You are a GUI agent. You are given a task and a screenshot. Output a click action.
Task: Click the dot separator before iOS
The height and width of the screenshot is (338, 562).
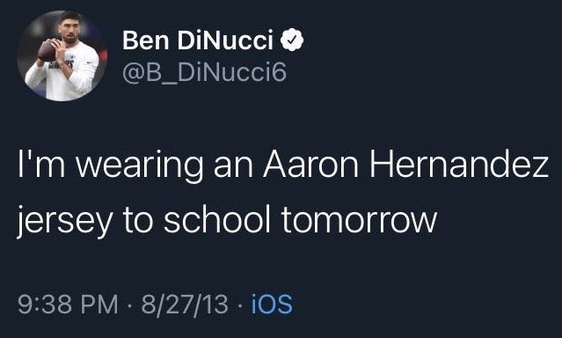point(240,305)
